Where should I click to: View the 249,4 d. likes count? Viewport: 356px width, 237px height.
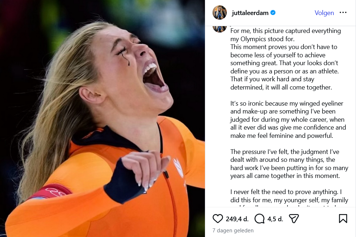tap(237, 219)
